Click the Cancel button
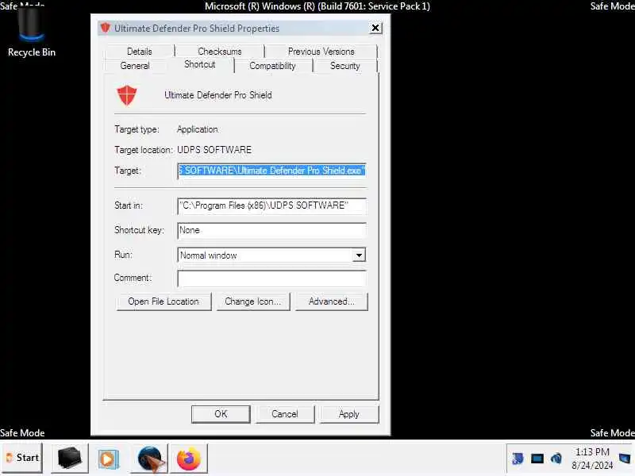Screen dimensions: 635x476 click(x=285, y=414)
